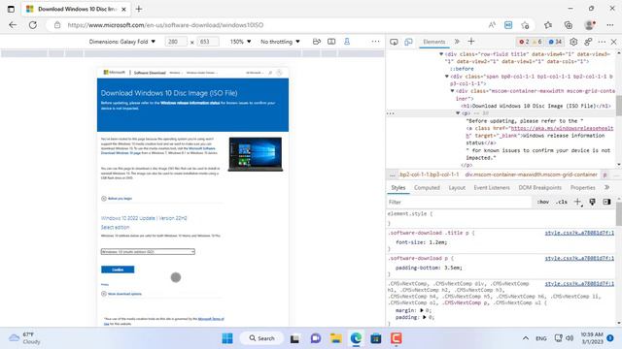622x349 pixels.
Task: Expand the Before you begin section
Action: tap(117, 198)
